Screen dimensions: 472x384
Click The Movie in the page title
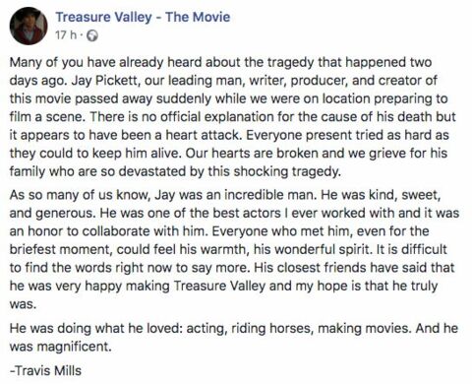[x=198, y=17]
